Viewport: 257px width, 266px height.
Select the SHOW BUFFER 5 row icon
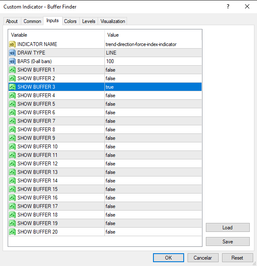tap(12, 104)
